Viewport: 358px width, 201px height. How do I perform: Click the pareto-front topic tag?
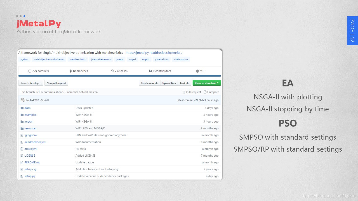click(162, 59)
